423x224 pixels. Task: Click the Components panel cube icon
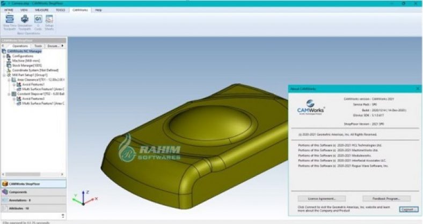tap(5, 192)
